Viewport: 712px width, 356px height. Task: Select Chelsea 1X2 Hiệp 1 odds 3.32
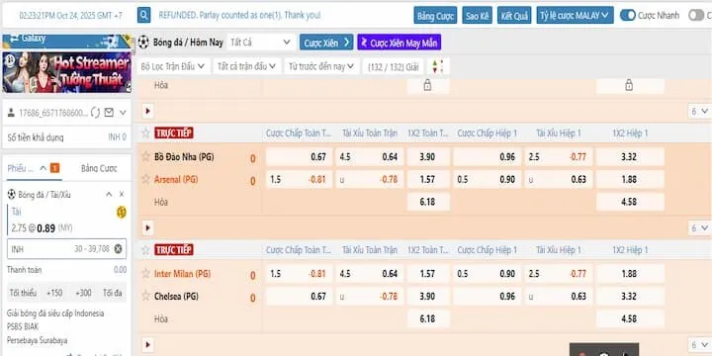coord(629,296)
